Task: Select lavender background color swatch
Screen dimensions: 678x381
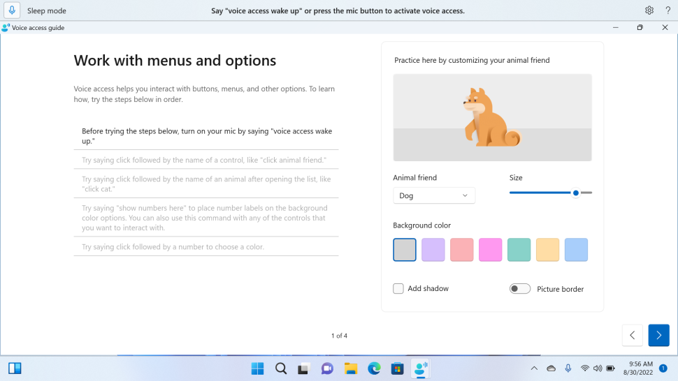Action: (x=433, y=249)
